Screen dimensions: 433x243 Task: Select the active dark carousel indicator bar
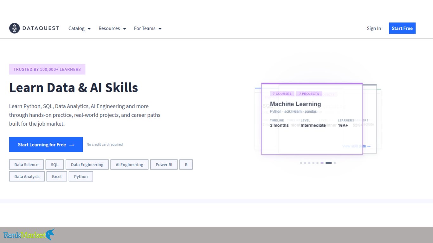(329, 163)
